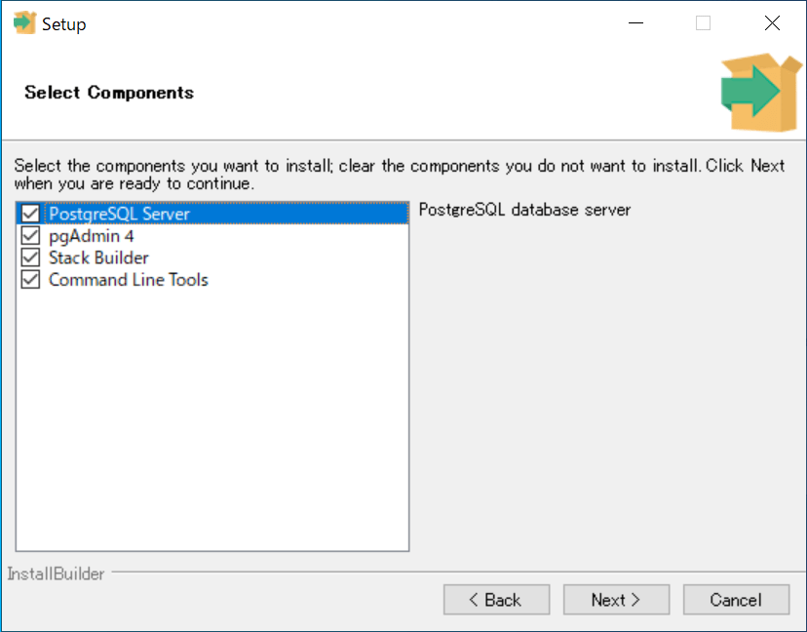Viewport: 807px width, 632px height.
Task: Click the Select Components heading
Action: 109,93
